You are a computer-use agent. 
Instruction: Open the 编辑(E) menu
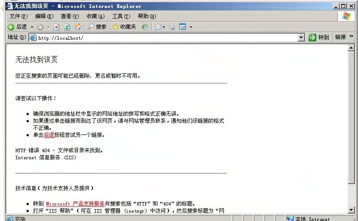click(x=44, y=16)
